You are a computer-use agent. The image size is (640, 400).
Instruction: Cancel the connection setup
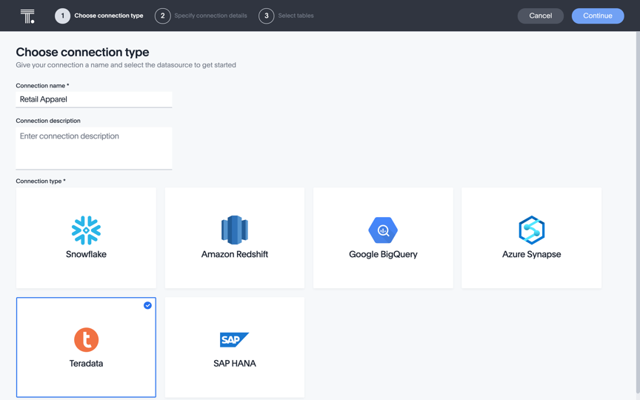(541, 16)
